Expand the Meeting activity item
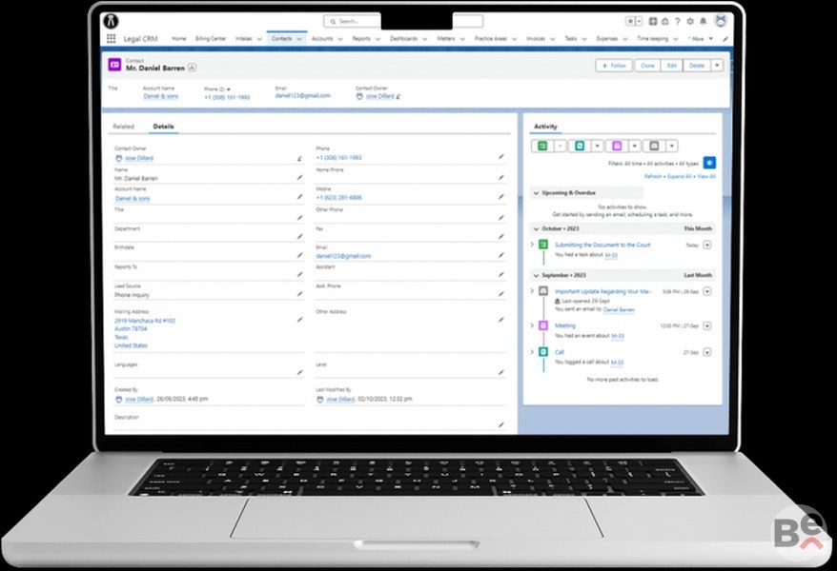The height and width of the screenshot is (571, 837). 533,325
